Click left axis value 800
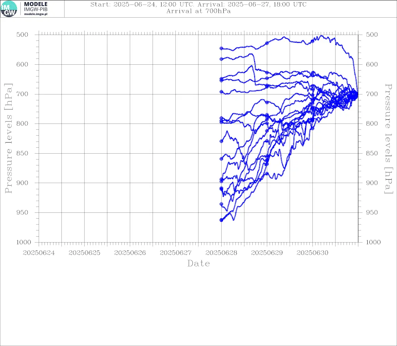Viewport: 397px width, 346px height. pos(22,124)
